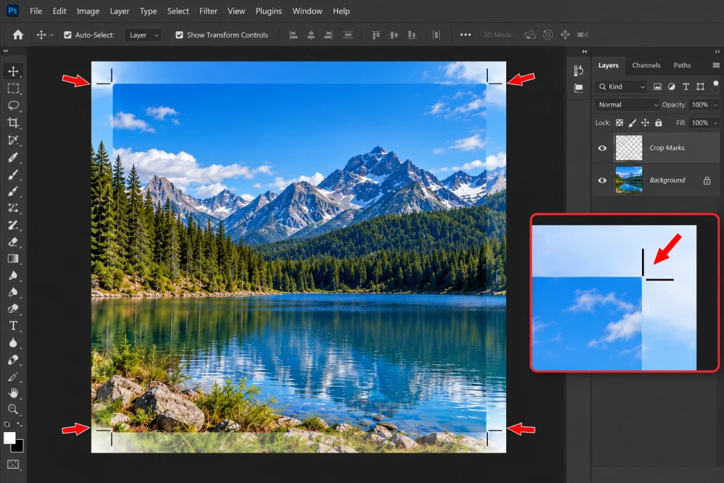Image resolution: width=724 pixels, height=483 pixels.
Task: Click the foreground color swatch
Action: tap(8, 437)
